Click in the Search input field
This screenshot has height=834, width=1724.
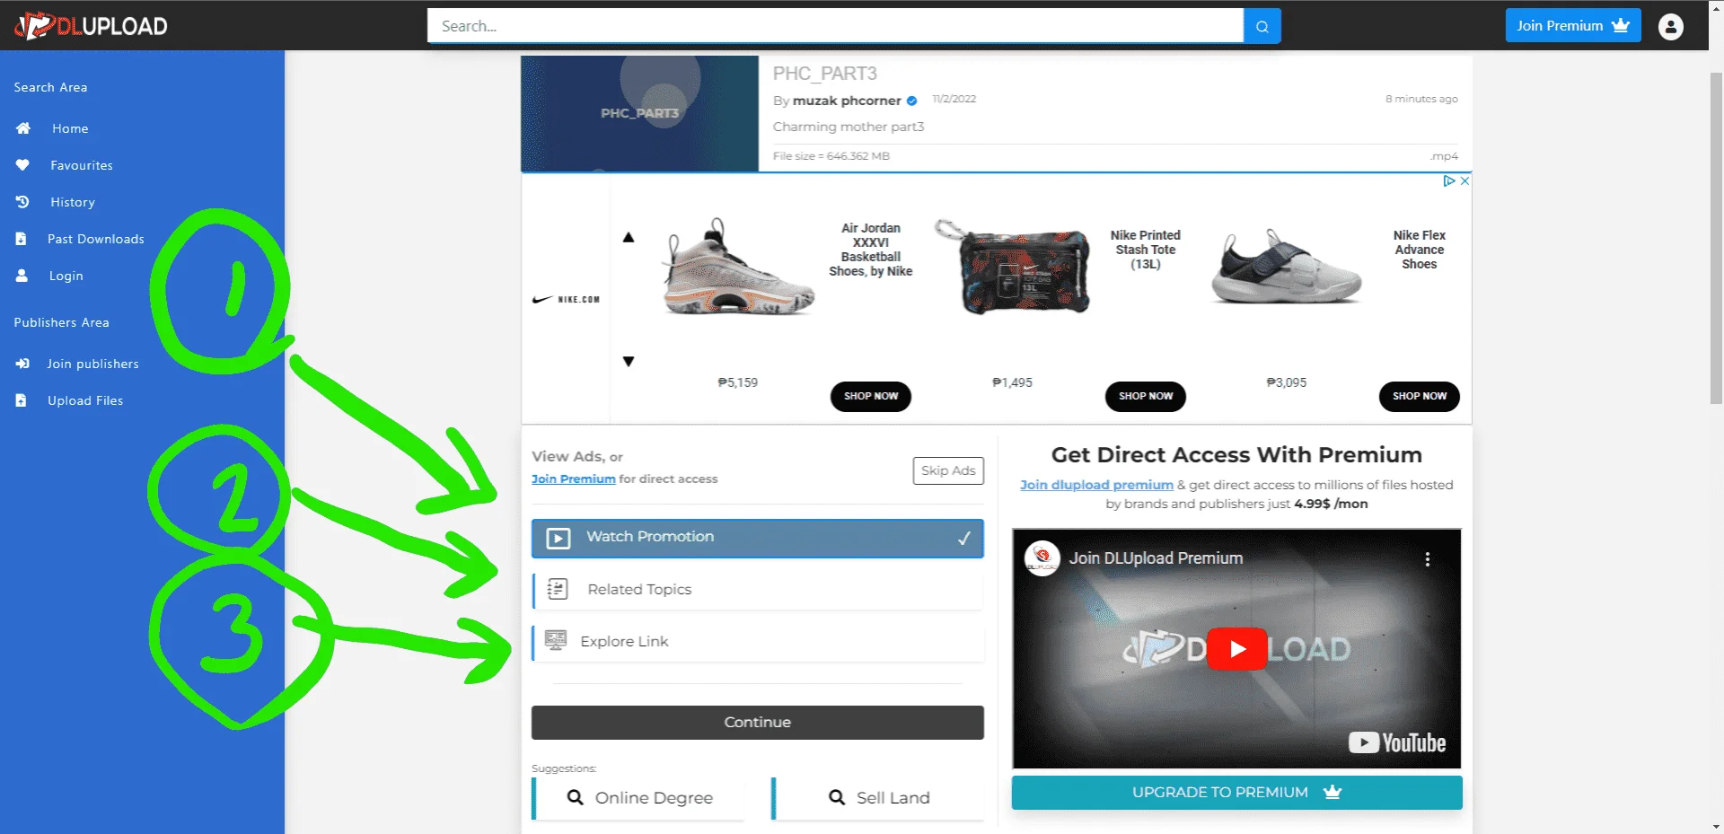coord(835,26)
